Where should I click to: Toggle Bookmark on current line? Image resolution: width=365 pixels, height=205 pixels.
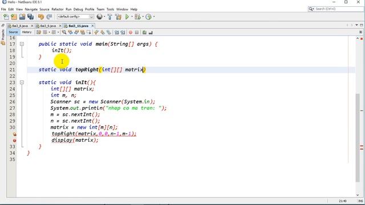click(109, 32)
